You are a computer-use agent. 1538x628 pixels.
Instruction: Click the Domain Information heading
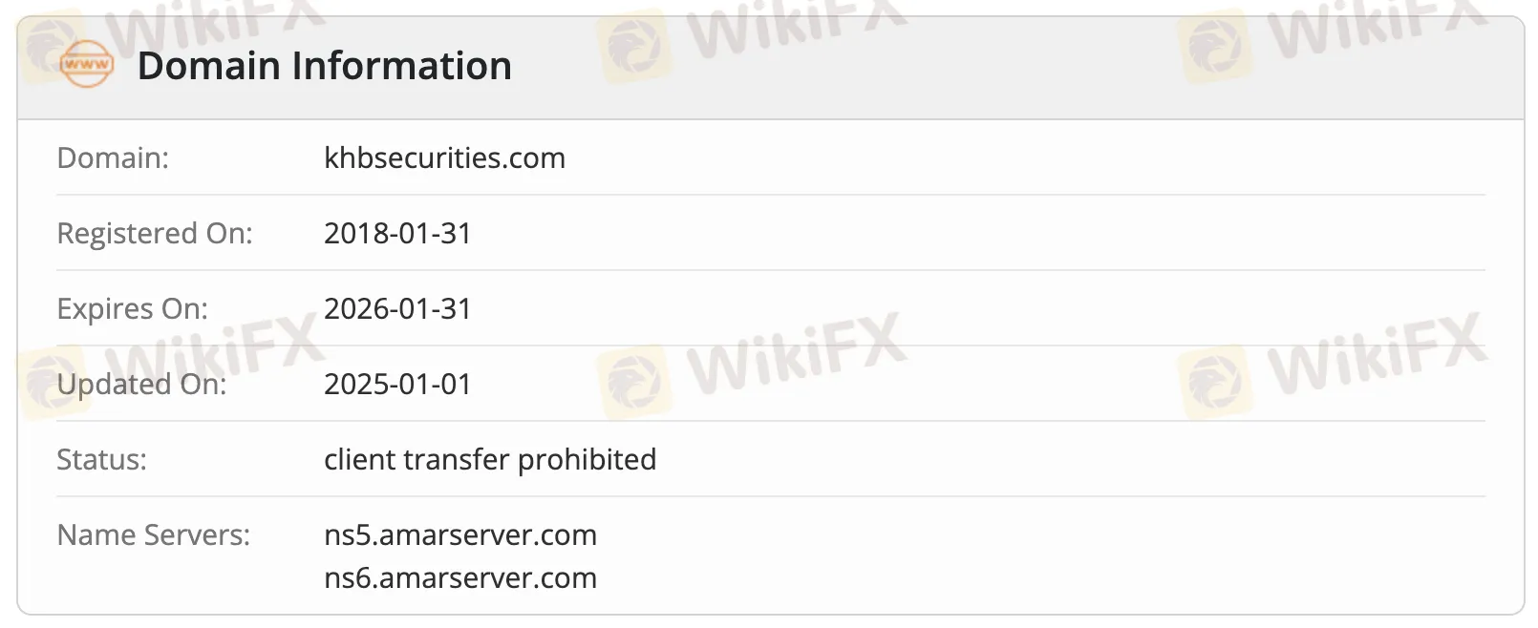coord(324,66)
